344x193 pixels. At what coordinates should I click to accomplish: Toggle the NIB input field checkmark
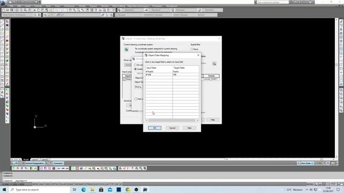tap(147, 75)
